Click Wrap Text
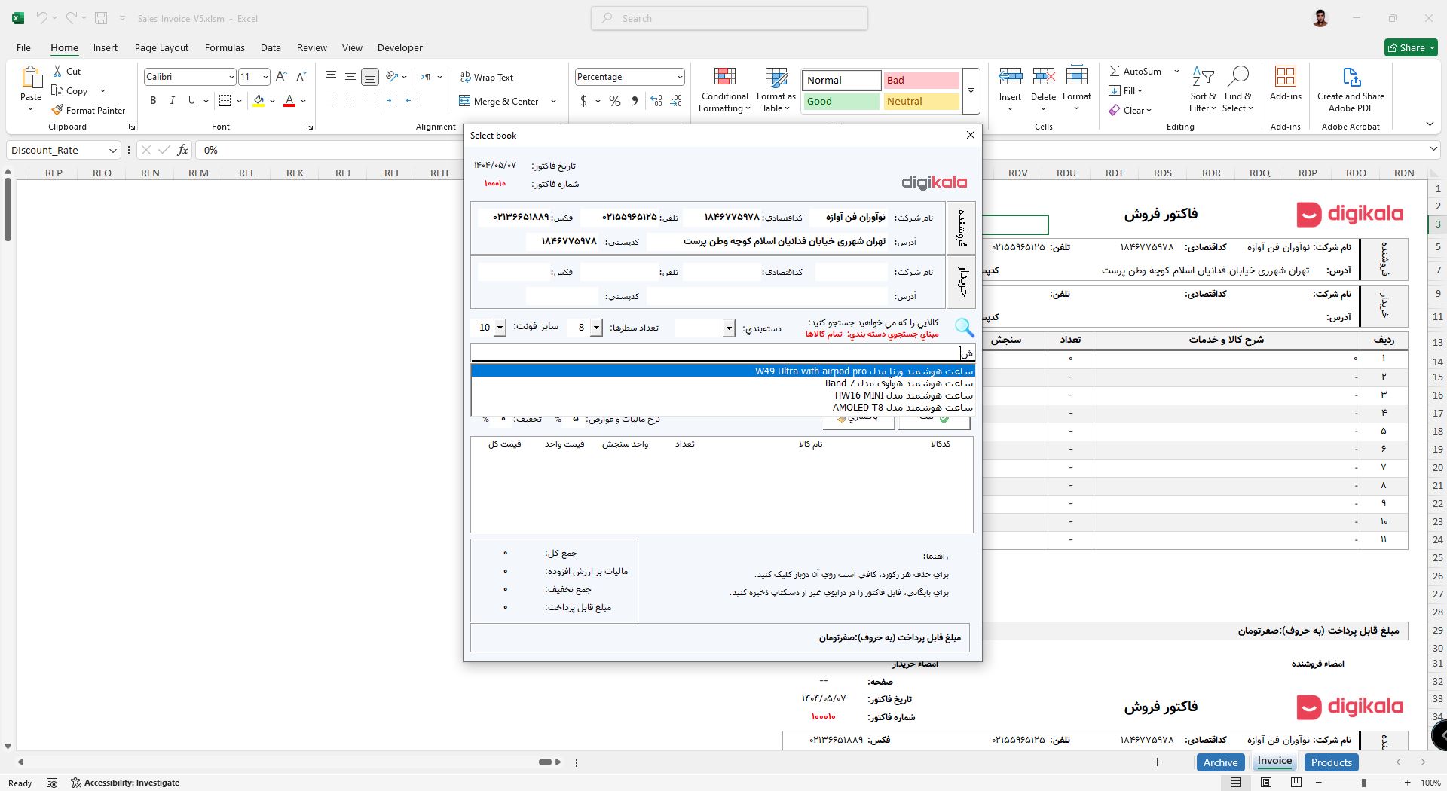 [x=486, y=77]
